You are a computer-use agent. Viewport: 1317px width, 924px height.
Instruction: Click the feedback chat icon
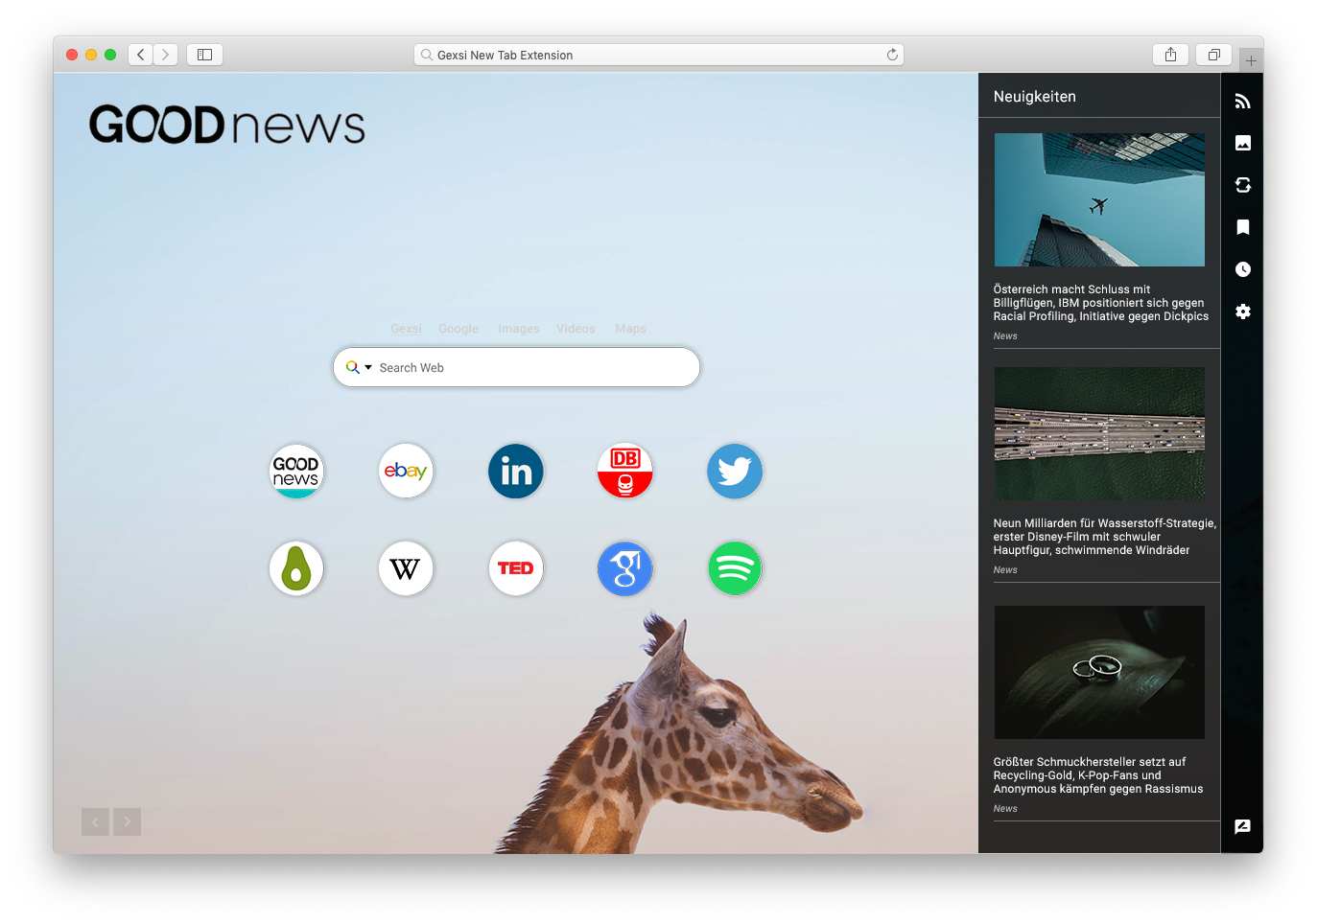pyautogui.click(x=1242, y=826)
